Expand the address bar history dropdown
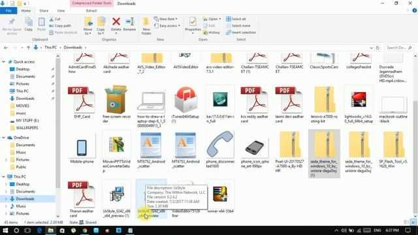The height and width of the screenshot is (235, 418). click(371, 48)
